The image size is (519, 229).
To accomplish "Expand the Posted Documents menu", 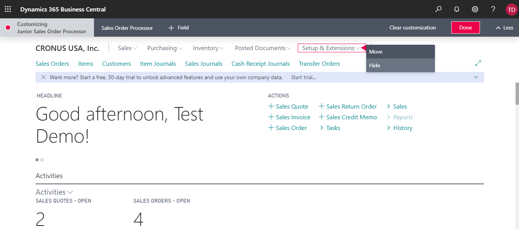I will point(263,48).
